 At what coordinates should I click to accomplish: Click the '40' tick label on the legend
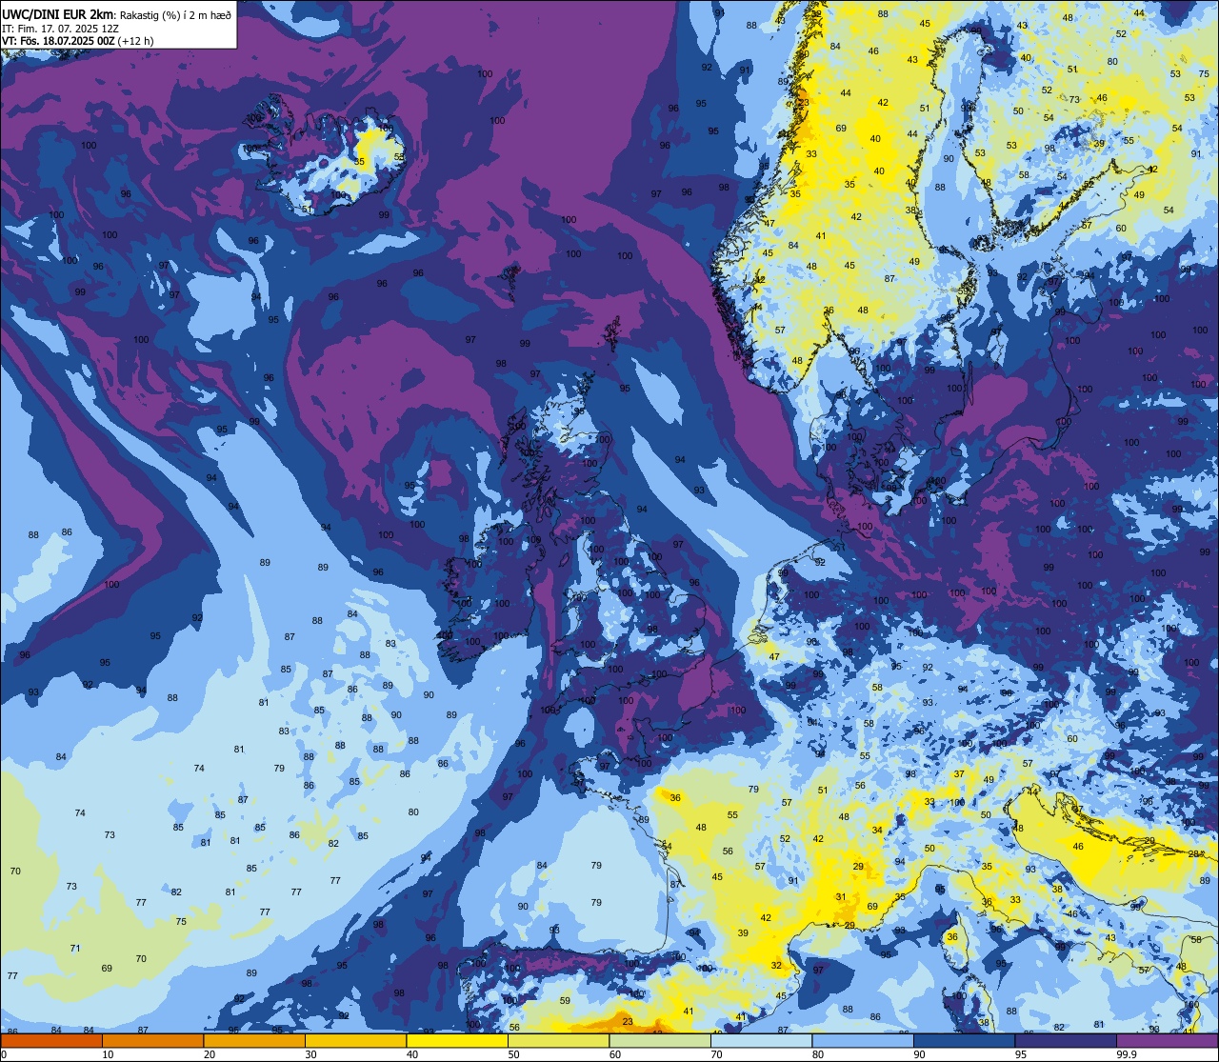[x=412, y=1054]
